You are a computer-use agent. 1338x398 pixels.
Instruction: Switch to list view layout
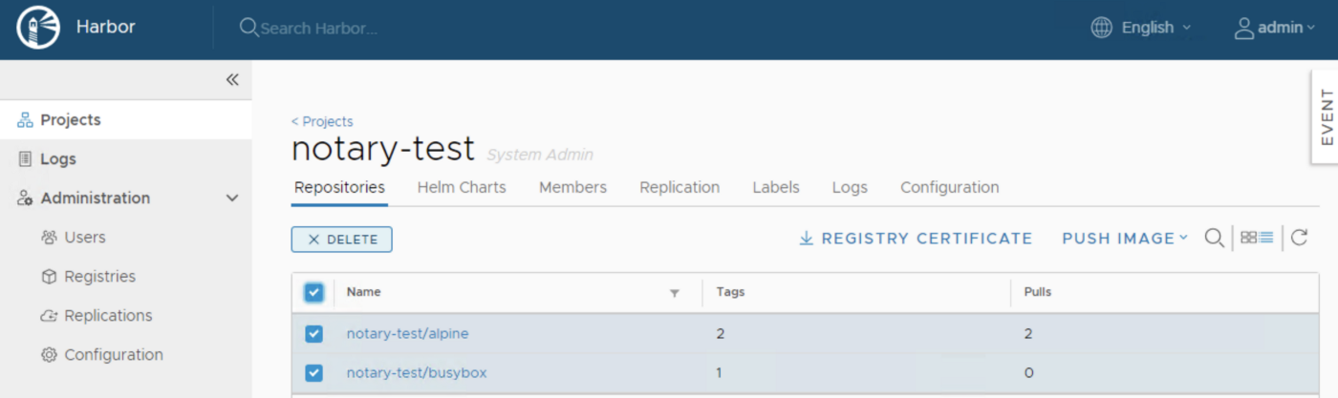1266,239
